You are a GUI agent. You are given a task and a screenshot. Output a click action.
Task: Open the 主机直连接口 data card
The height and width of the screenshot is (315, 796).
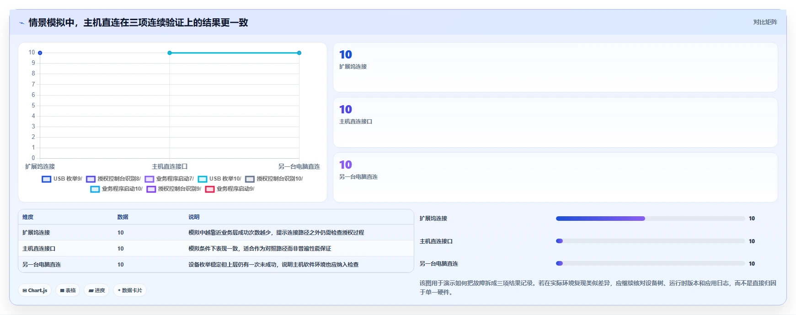point(555,122)
